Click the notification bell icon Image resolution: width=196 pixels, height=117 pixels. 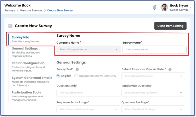click(154, 8)
